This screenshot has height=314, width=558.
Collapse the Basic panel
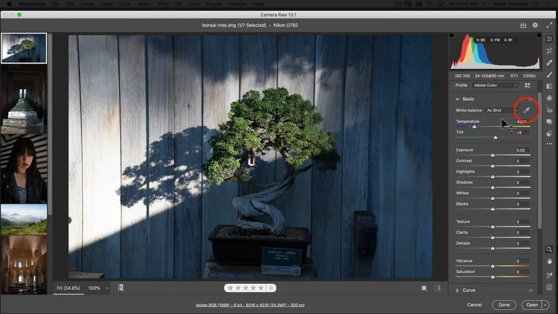457,99
